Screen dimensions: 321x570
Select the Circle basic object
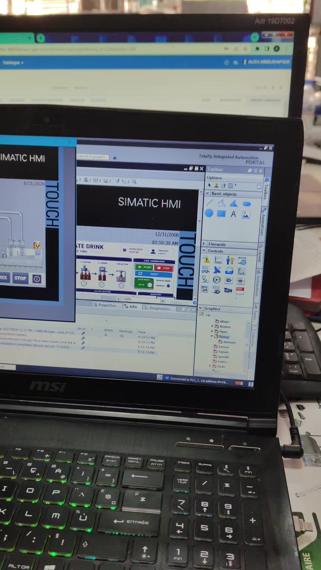coord(209,213)
